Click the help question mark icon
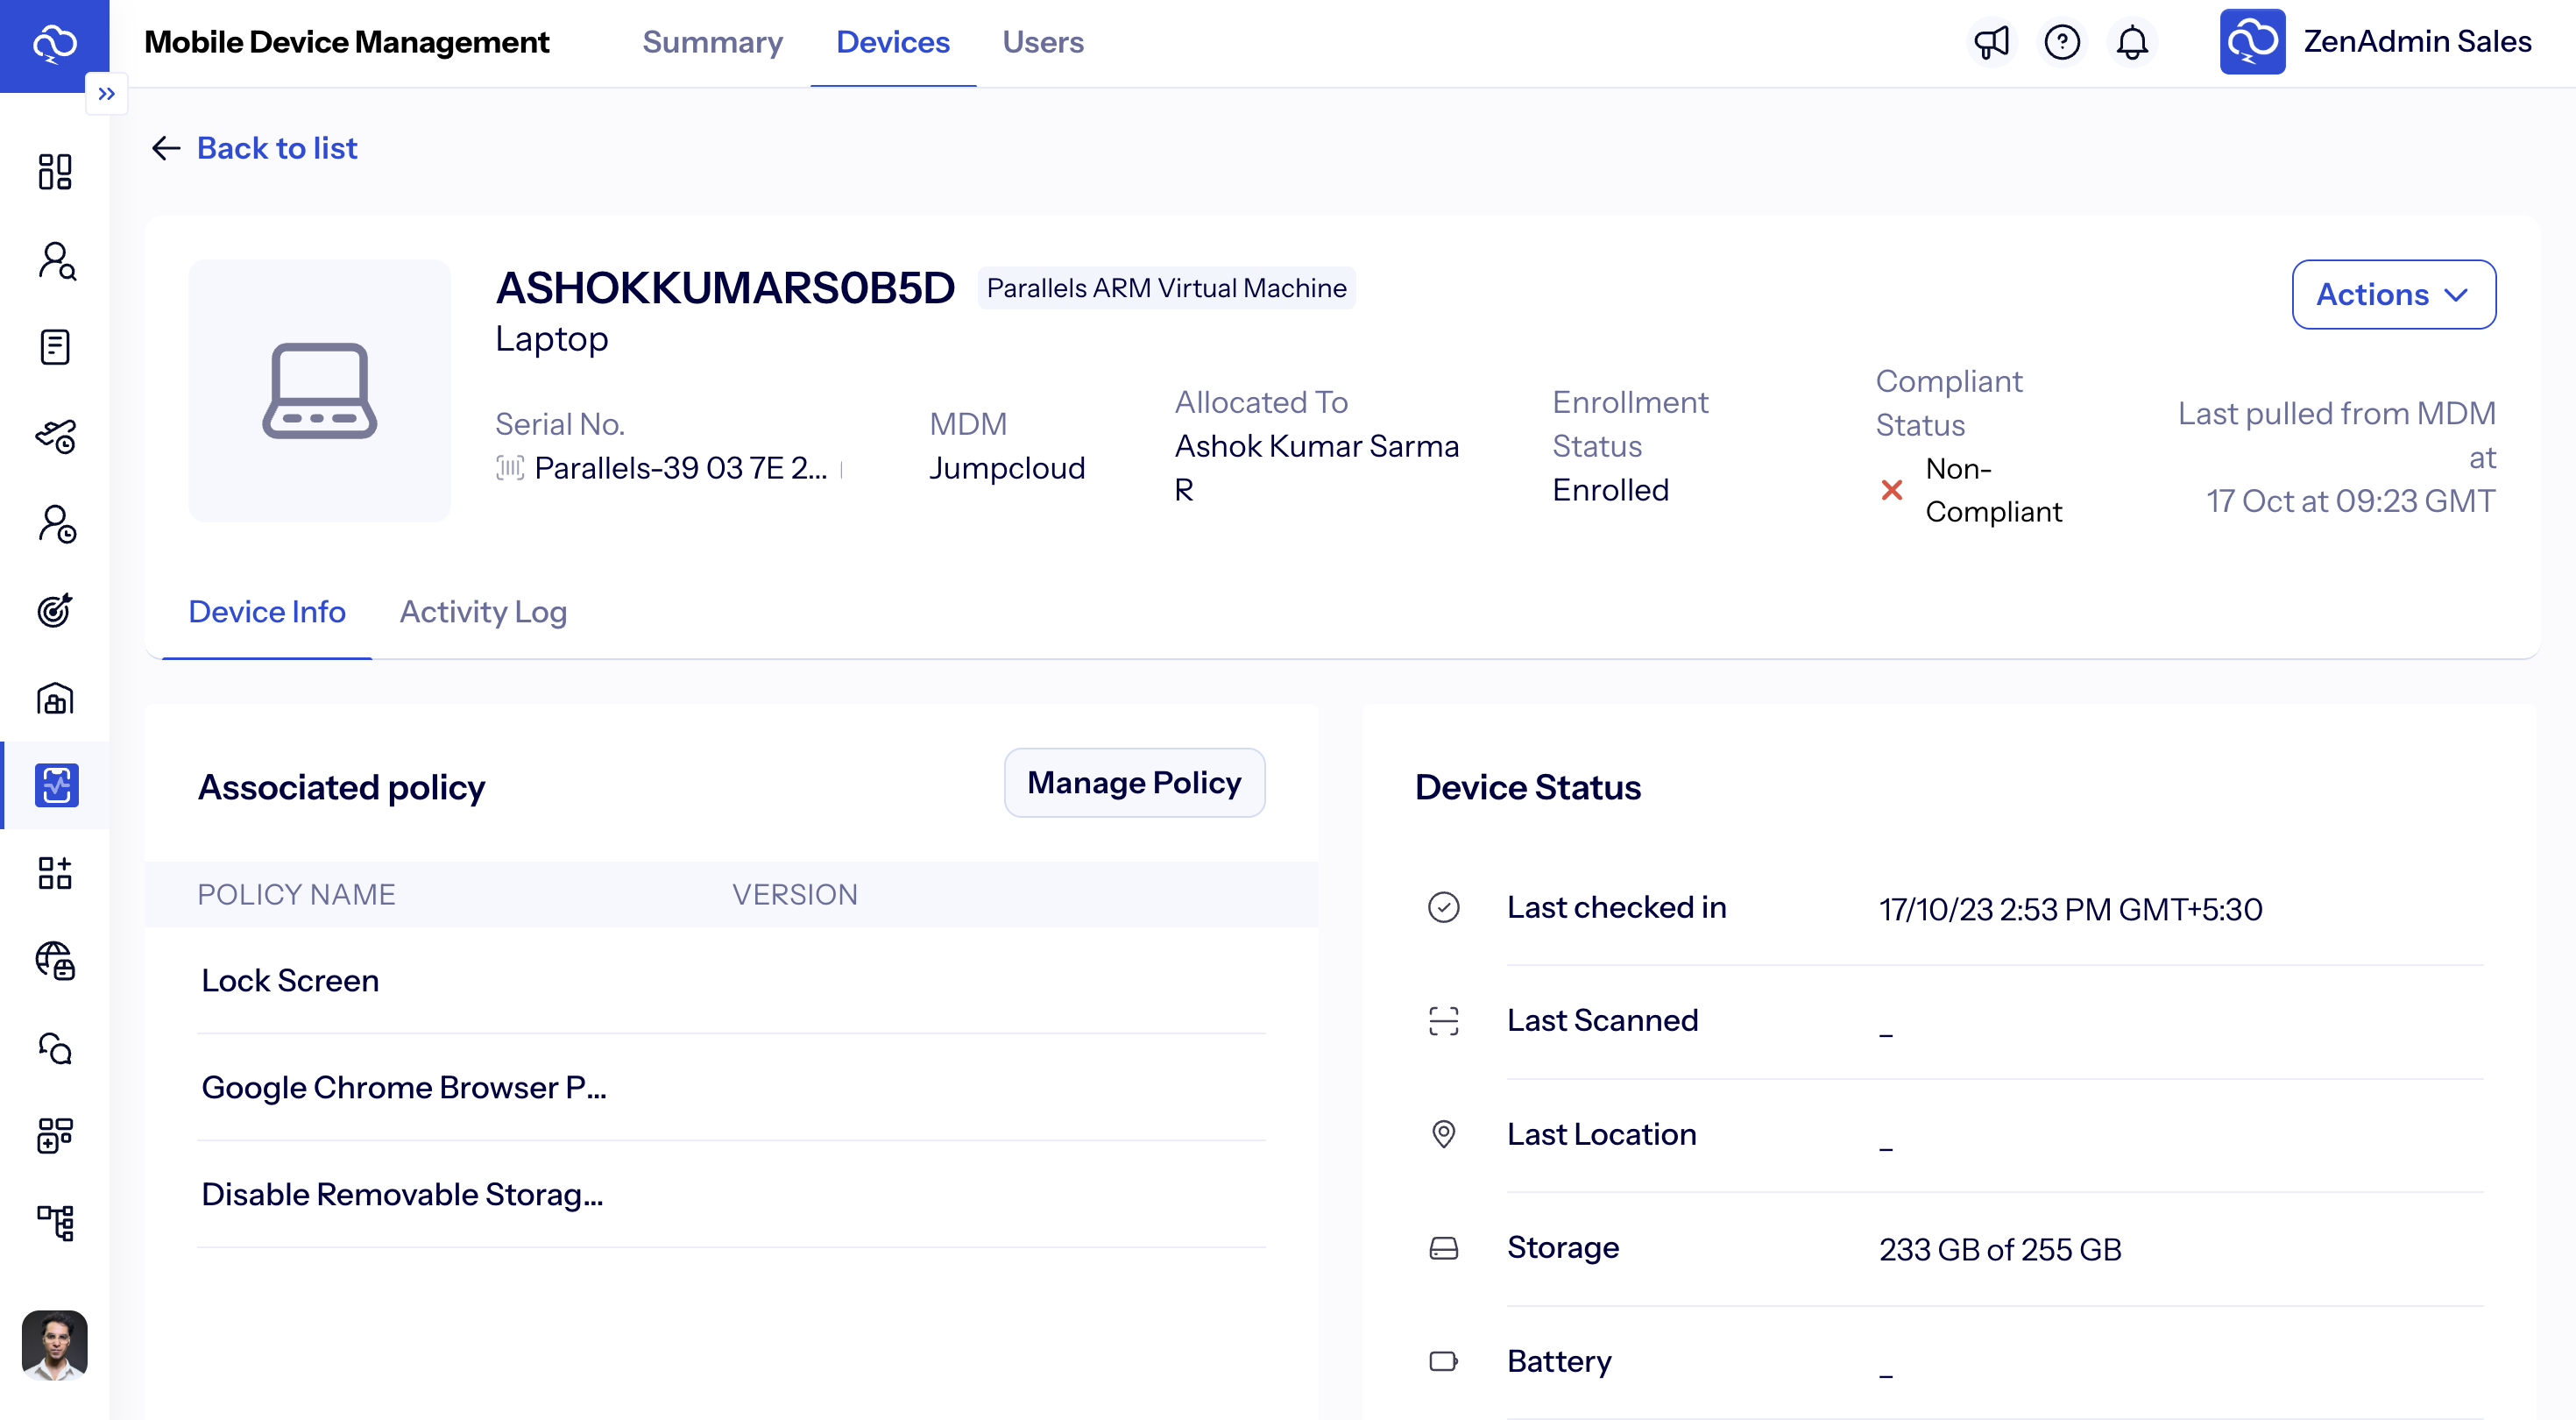Screen dimensions: 2576x1420 [x=2062, y=42]
